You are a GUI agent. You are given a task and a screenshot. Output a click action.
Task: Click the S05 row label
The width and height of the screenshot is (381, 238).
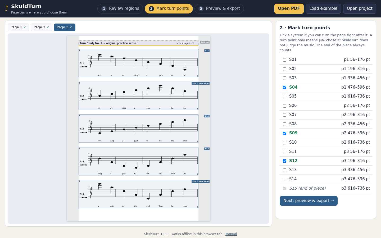tap(293, 96)
